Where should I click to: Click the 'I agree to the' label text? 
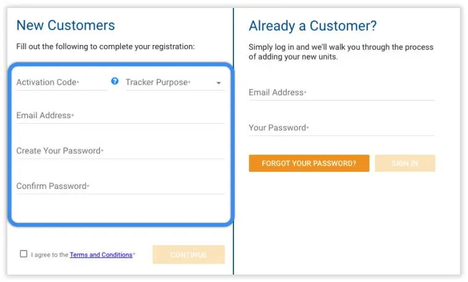pos(49,255)
